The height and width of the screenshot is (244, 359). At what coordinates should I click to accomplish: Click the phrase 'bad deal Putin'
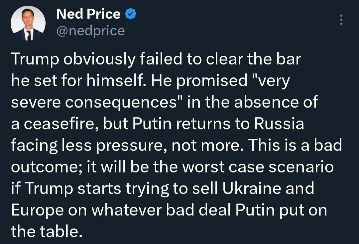point(220,210)
